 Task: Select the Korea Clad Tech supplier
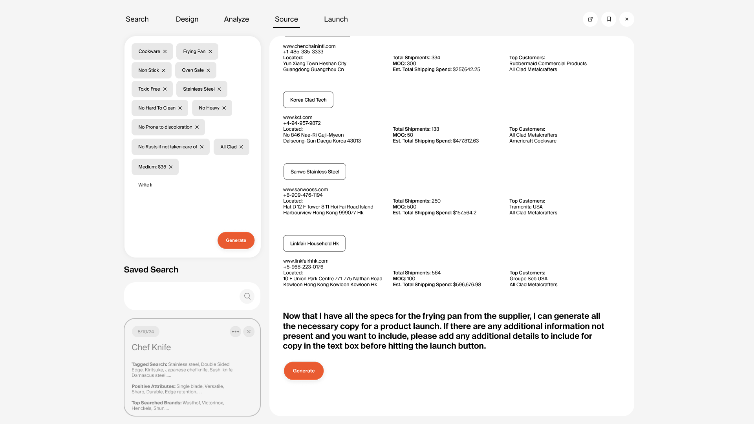click(x=308, y=100)
